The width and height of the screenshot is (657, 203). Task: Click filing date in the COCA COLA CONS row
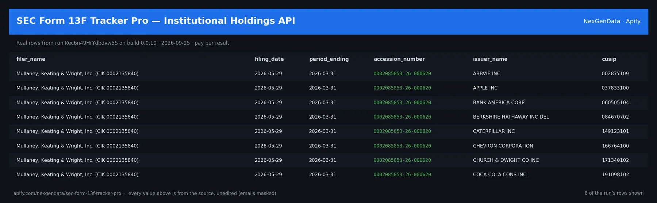click(x=268, y=175)
